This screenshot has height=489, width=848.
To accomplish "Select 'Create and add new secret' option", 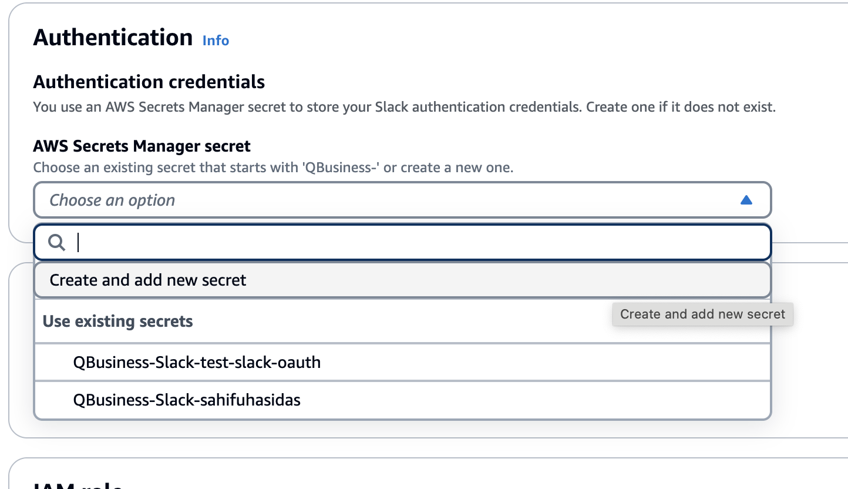I will 148,280.
